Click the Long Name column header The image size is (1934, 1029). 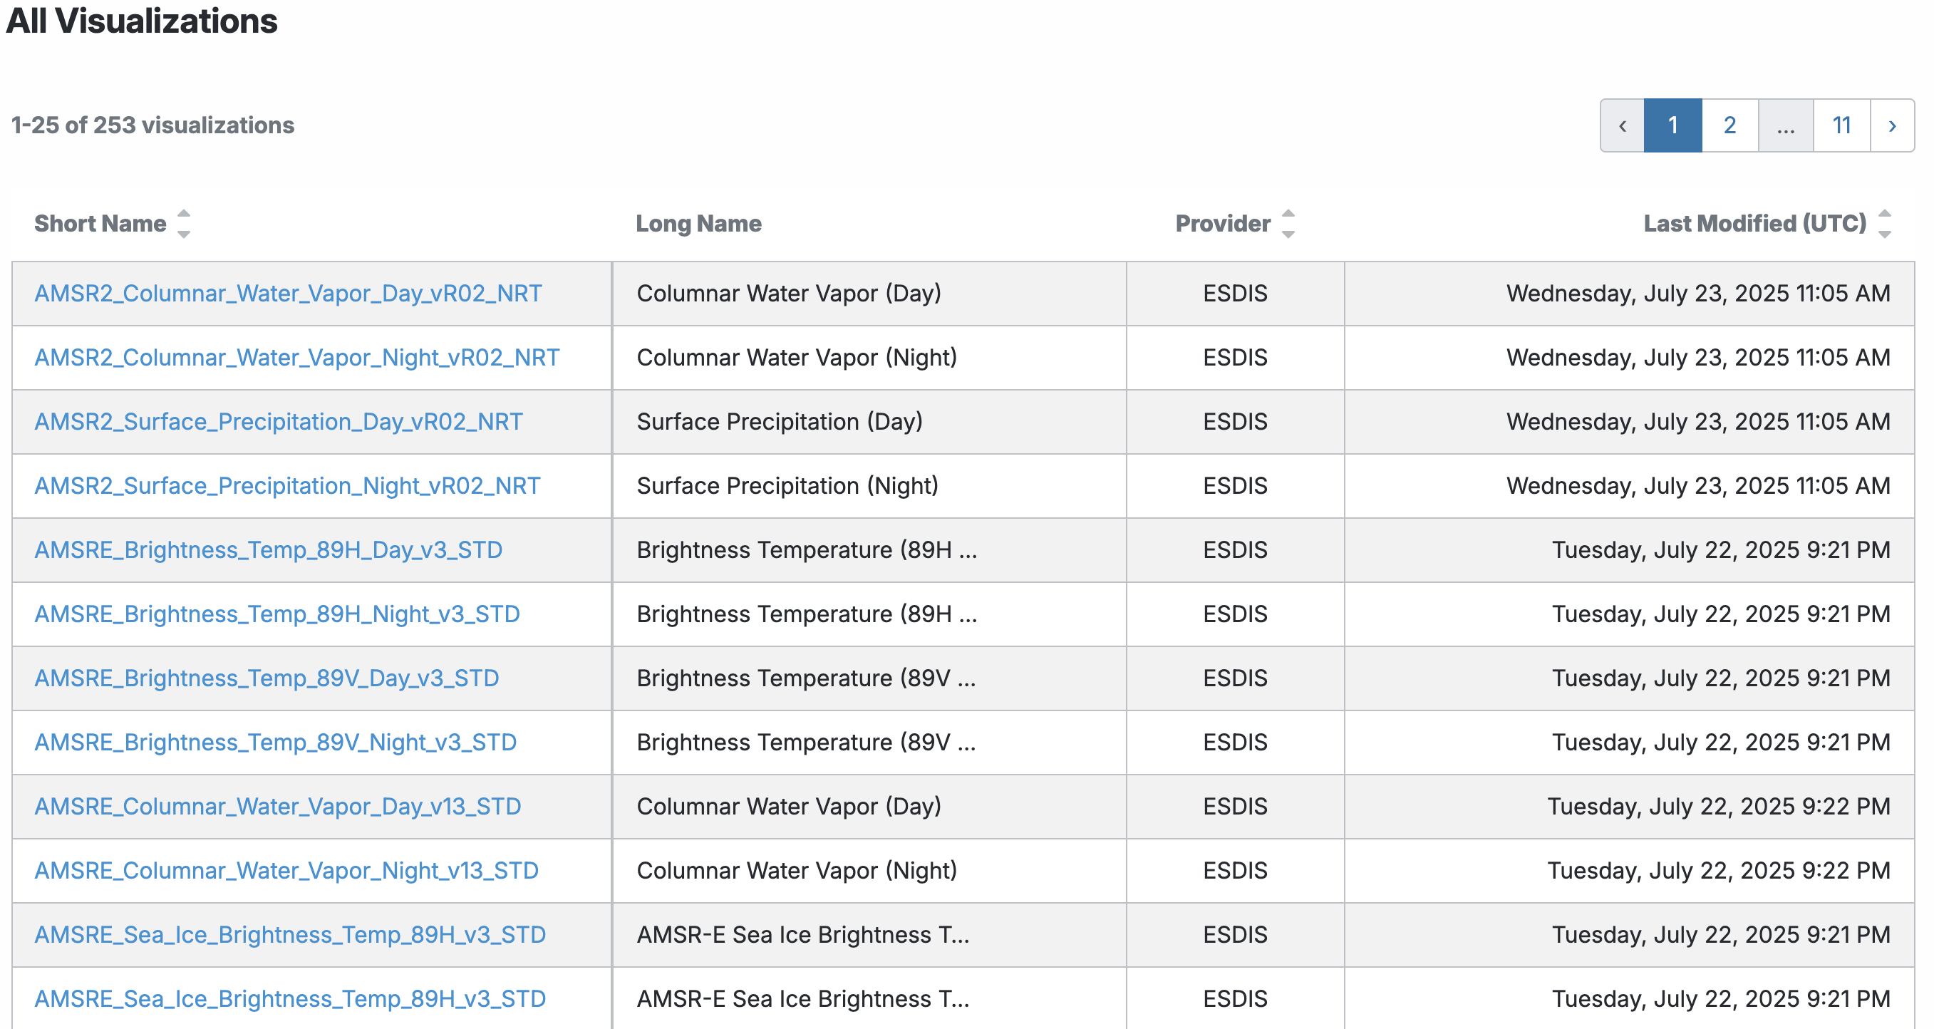click(x=698, y=224)
